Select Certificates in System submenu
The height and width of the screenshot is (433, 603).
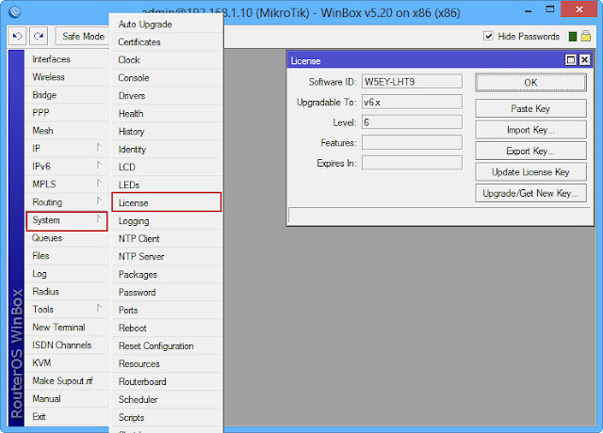tap(167, 41)
